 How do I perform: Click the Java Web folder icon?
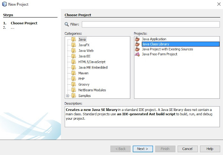coord(74,51)
